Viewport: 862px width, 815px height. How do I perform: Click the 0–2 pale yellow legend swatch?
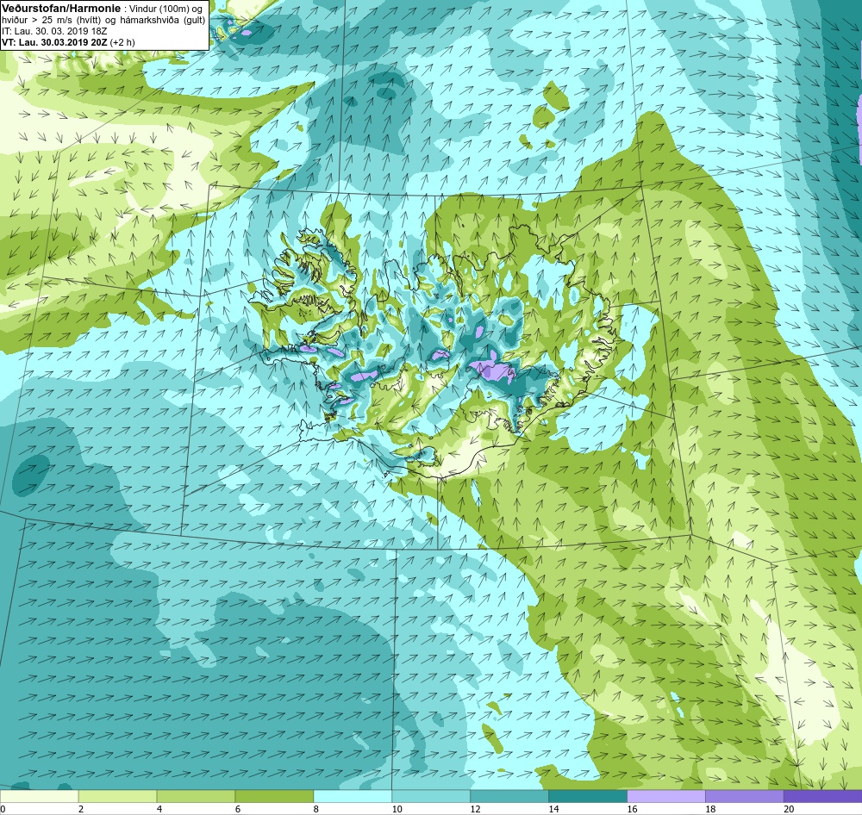pyautogui.click(x=39, y=796)
